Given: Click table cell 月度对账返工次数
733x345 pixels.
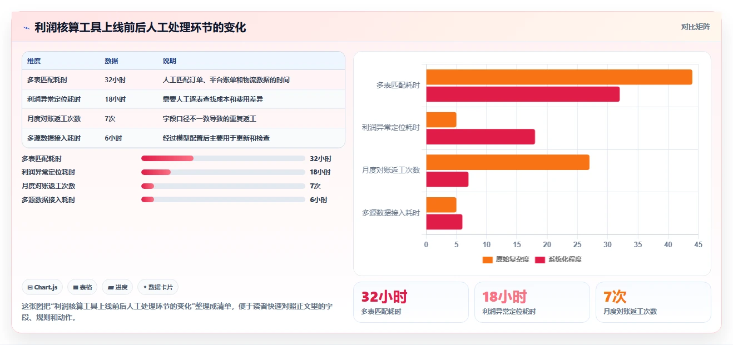Looking at the screenshot, I should (x=54, y=119).
